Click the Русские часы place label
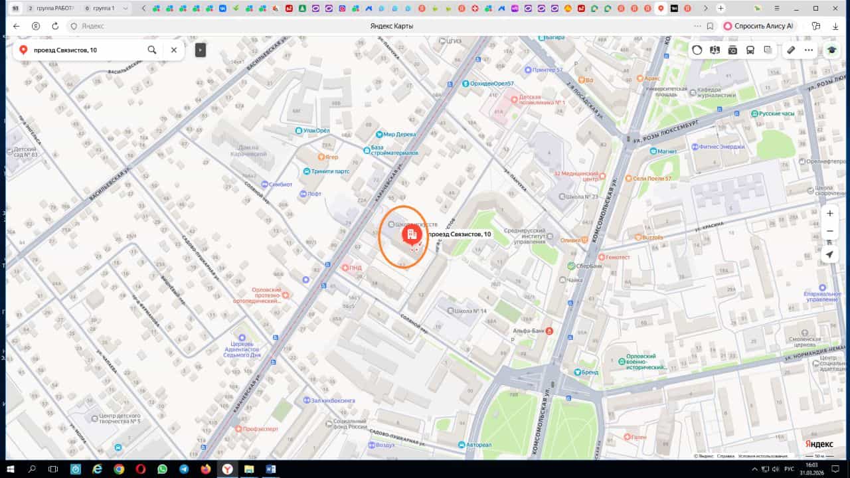Screen dimensions: 850x478 [x=773, y=114]
